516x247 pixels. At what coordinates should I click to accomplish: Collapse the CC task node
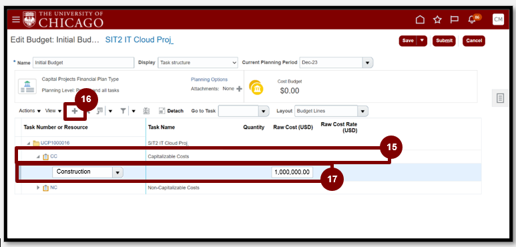point(38,157)
